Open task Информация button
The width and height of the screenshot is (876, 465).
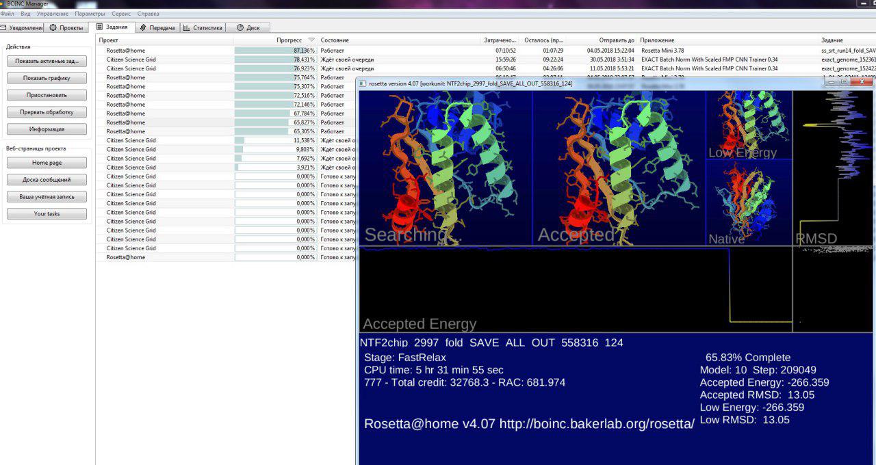coord(47,129)
